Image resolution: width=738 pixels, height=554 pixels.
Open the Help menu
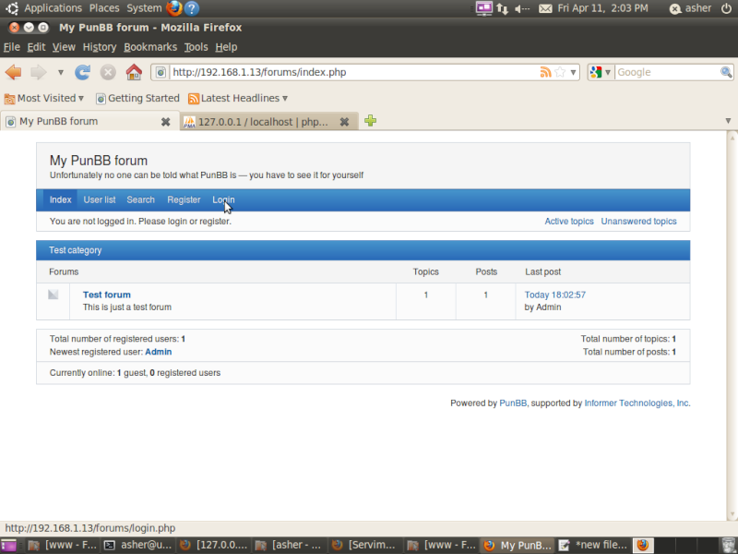point(226,47)
